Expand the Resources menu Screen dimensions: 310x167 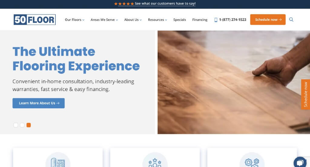pyautogui.click(x=157, y=20)
